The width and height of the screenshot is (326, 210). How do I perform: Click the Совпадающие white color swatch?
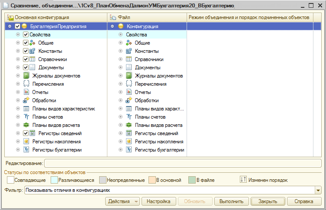coord(10,180)
